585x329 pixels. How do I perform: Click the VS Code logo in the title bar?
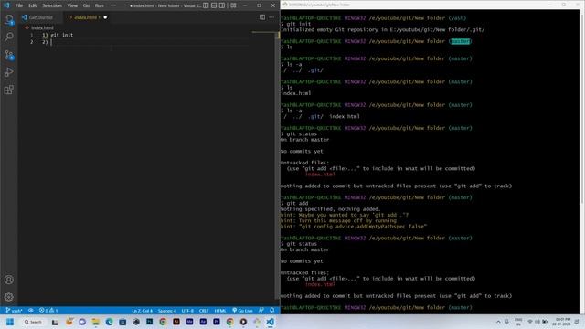(x=6, y=5)
